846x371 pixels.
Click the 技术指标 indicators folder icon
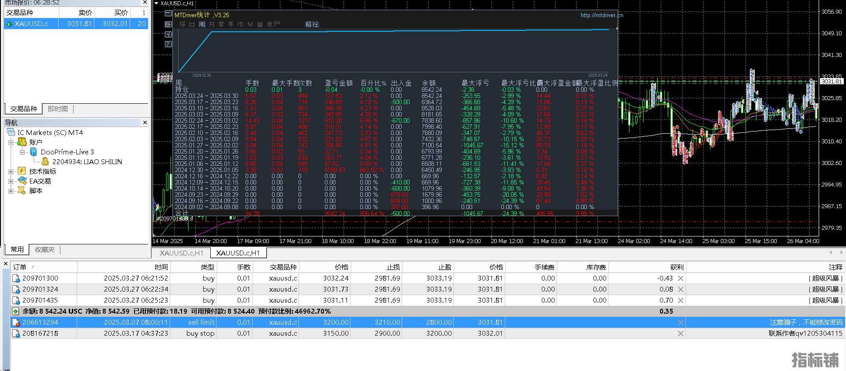click(x=22, y=171)
